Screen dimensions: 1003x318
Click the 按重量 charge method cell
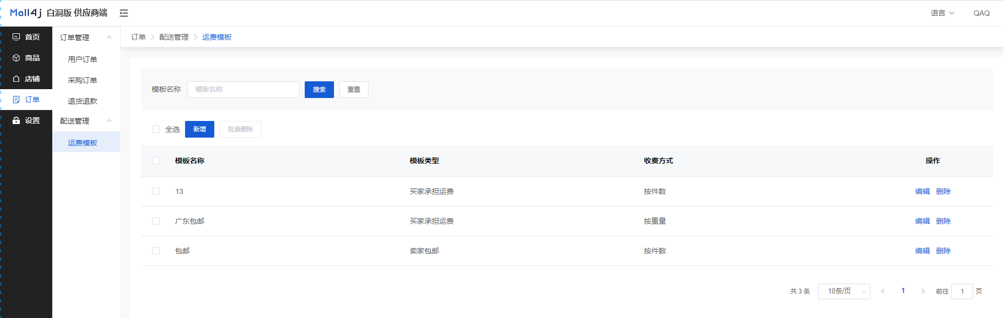coord(655,221)
